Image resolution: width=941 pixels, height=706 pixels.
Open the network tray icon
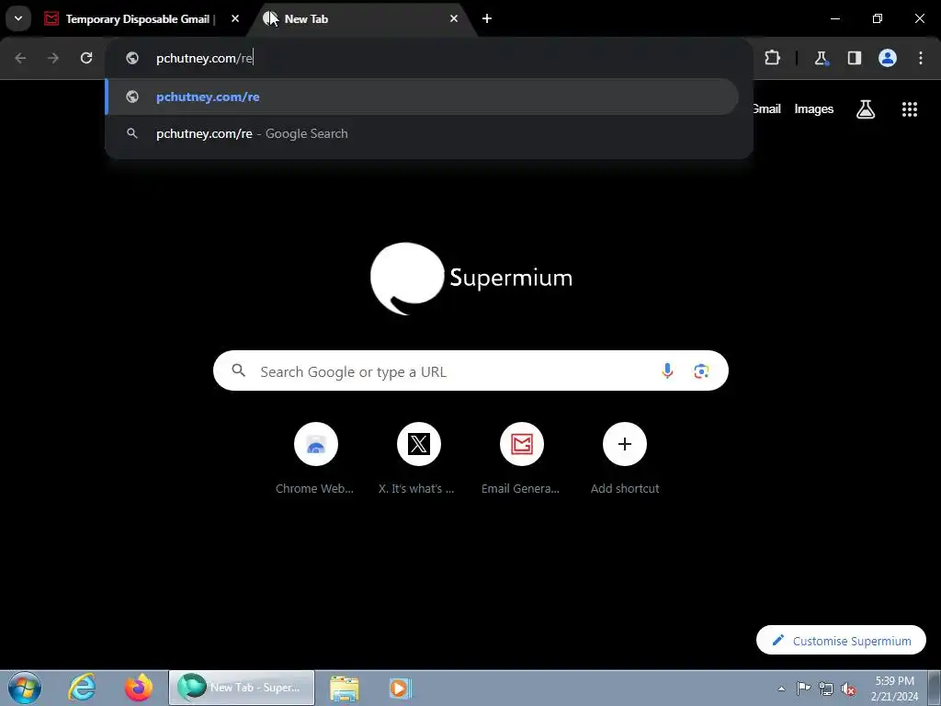826,689
